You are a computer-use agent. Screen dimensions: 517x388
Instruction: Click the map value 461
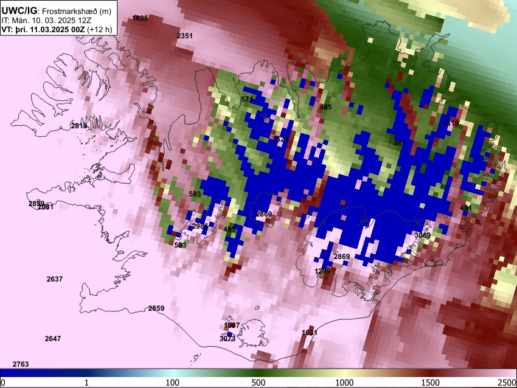tap(399, 144)
